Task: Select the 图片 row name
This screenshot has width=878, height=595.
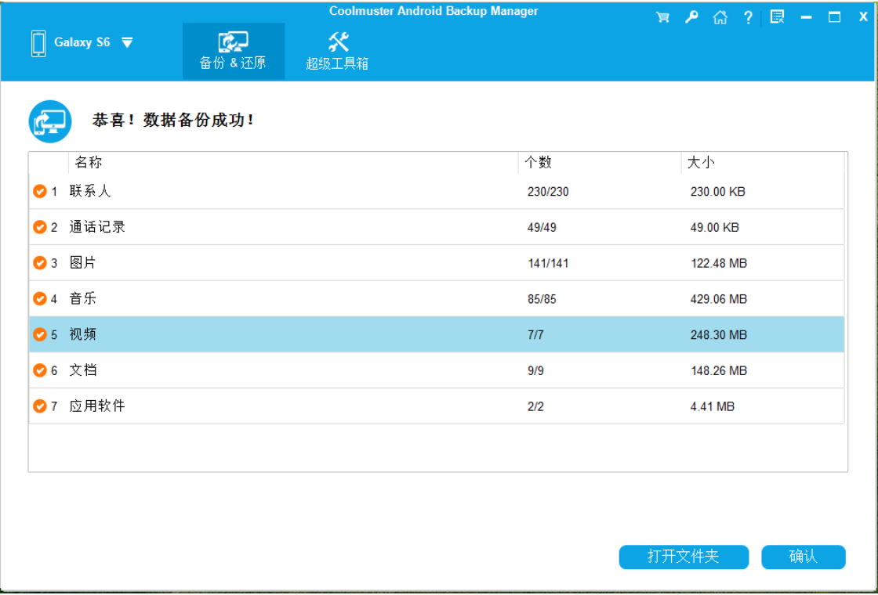Action: tap(83, 263)
